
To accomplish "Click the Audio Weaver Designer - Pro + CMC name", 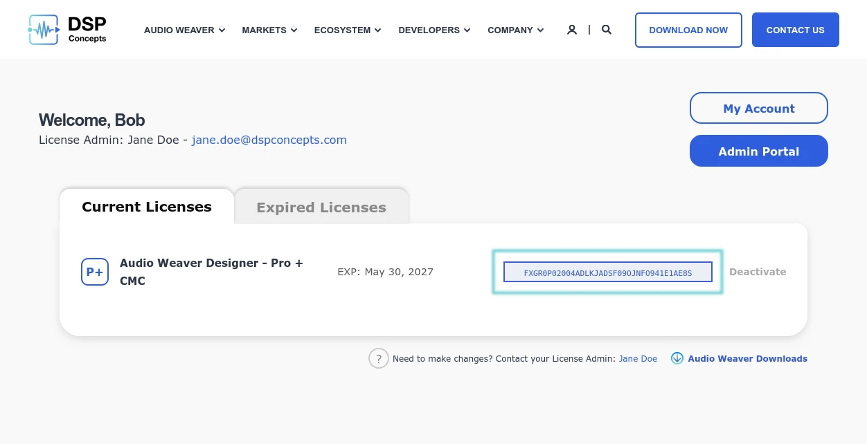I will tap(212, 272).
